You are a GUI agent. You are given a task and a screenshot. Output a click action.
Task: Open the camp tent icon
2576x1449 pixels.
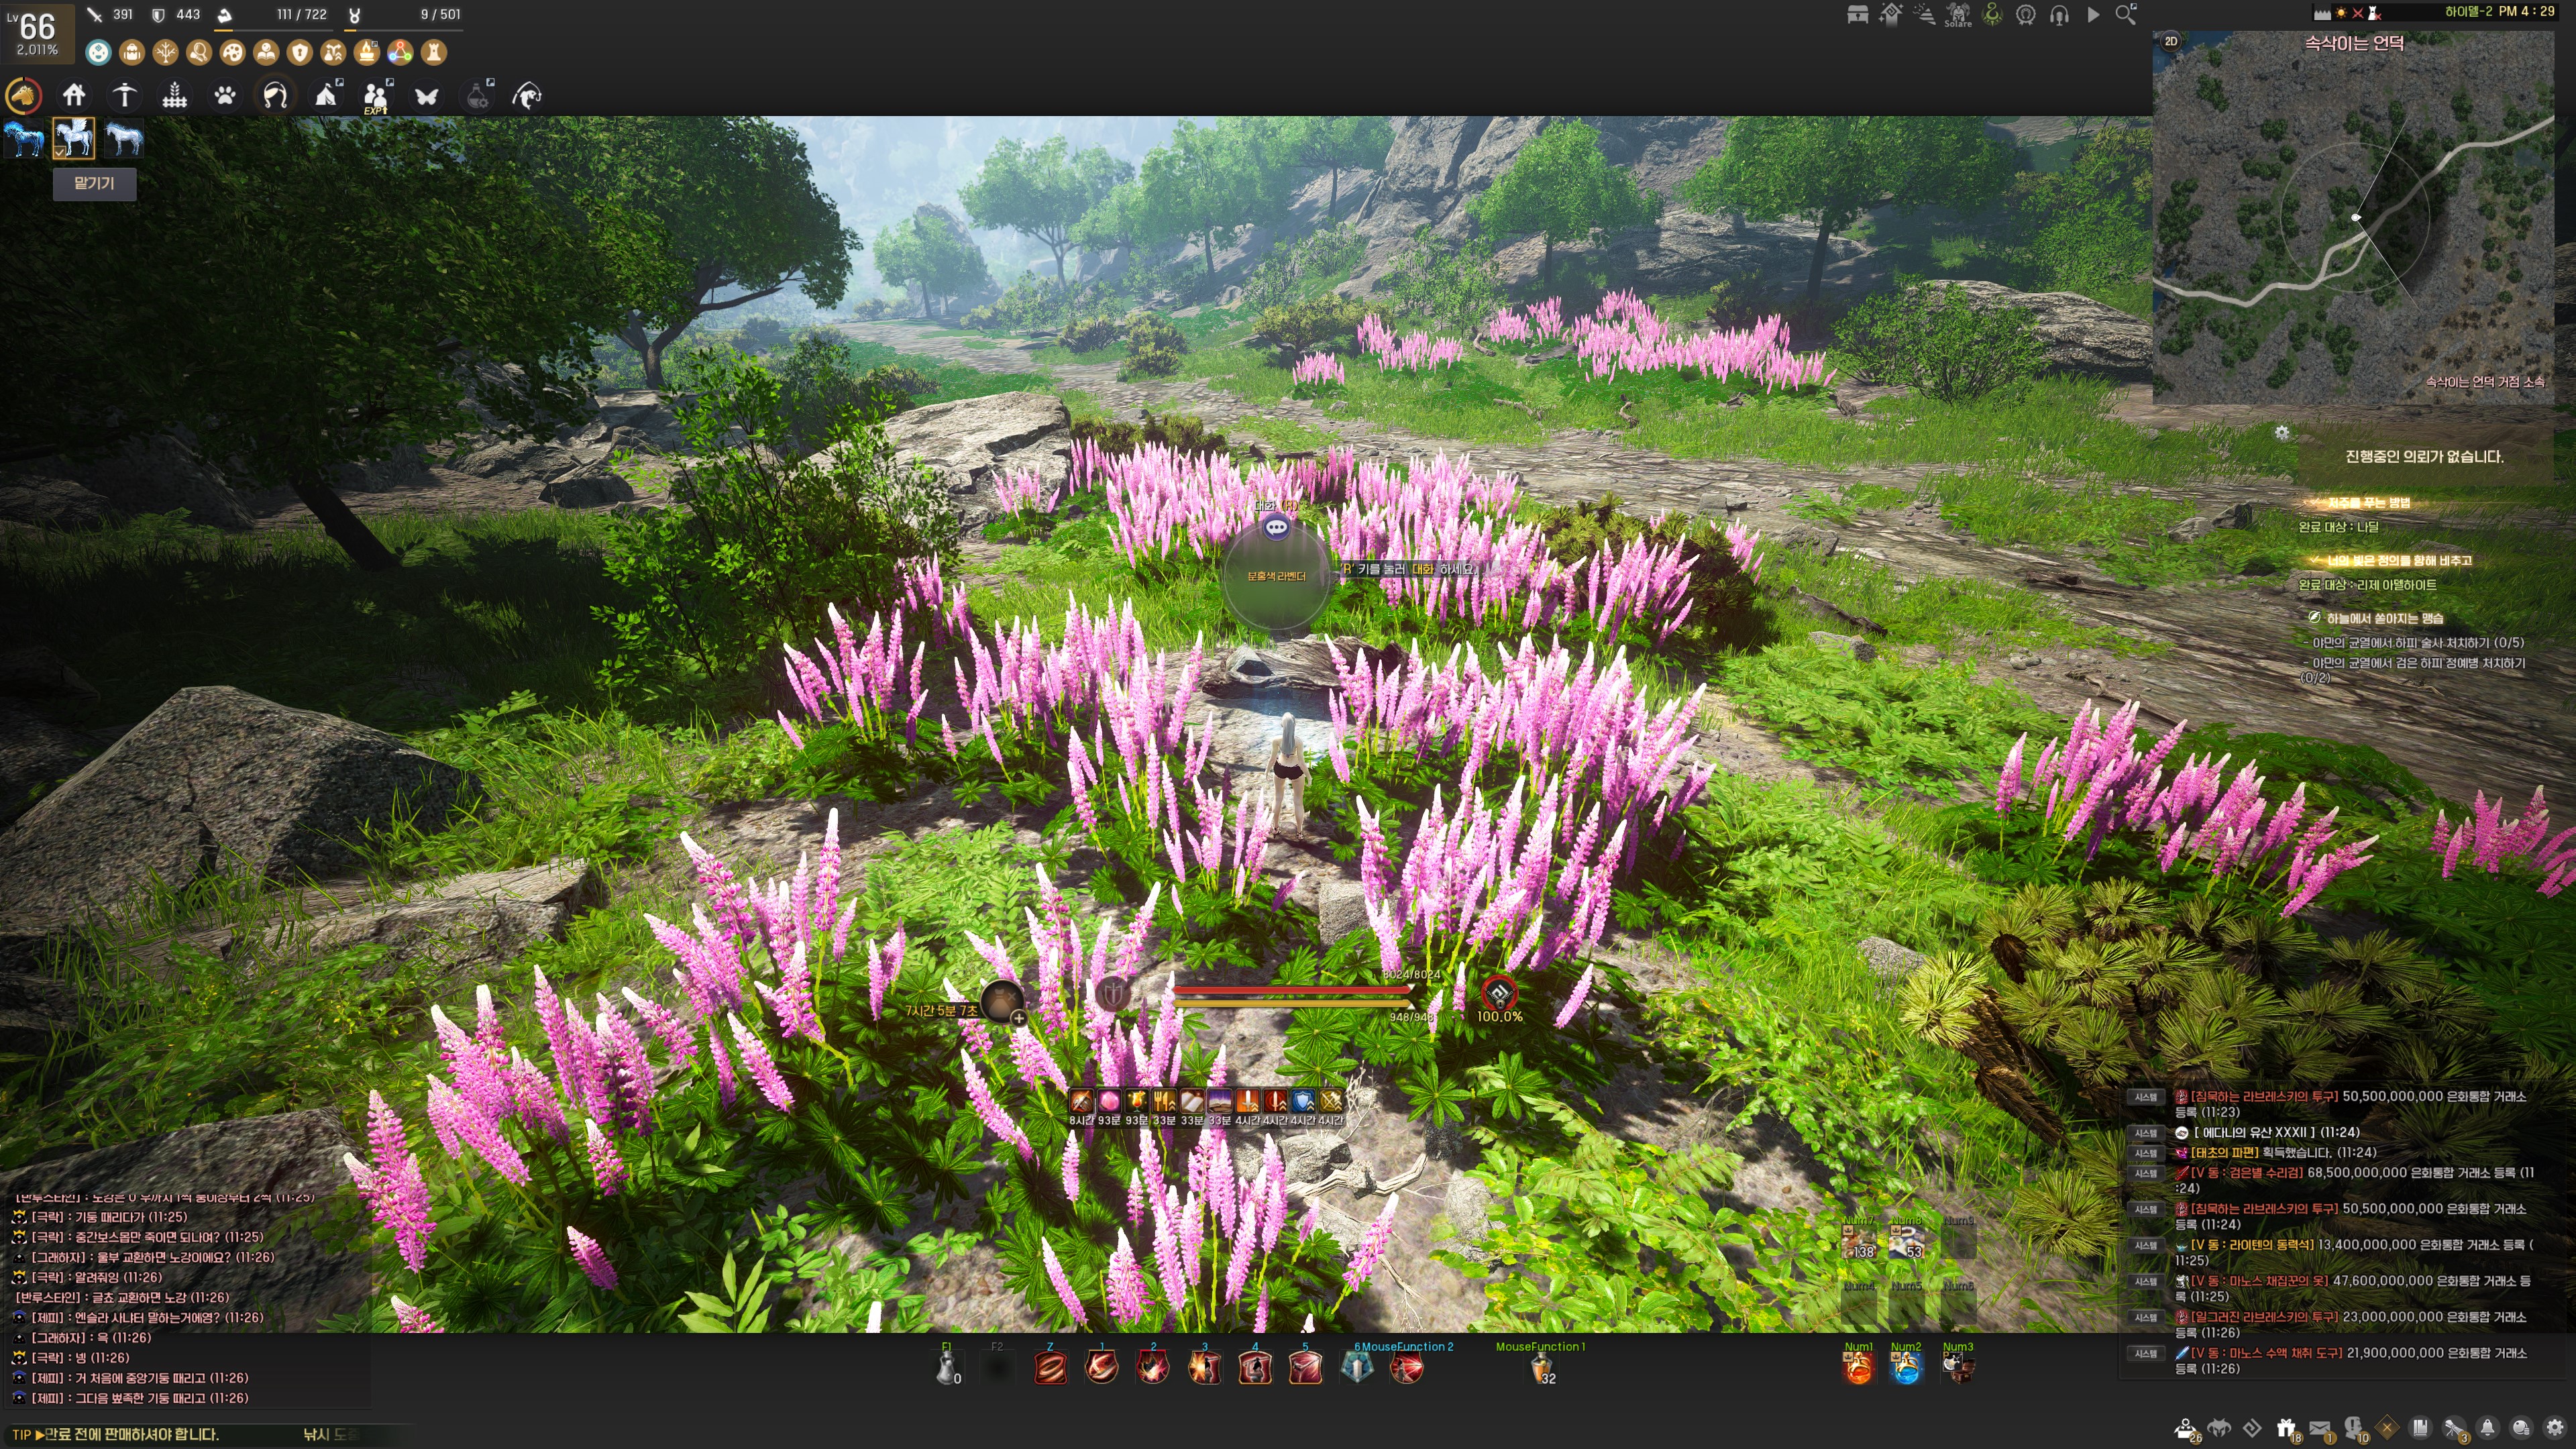(326, 96)
